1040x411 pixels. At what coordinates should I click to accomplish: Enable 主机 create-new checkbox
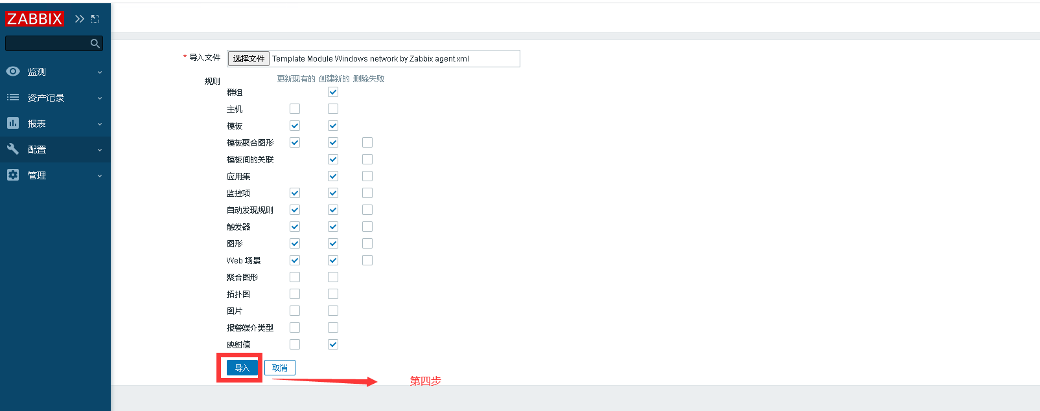pos(333,109)
